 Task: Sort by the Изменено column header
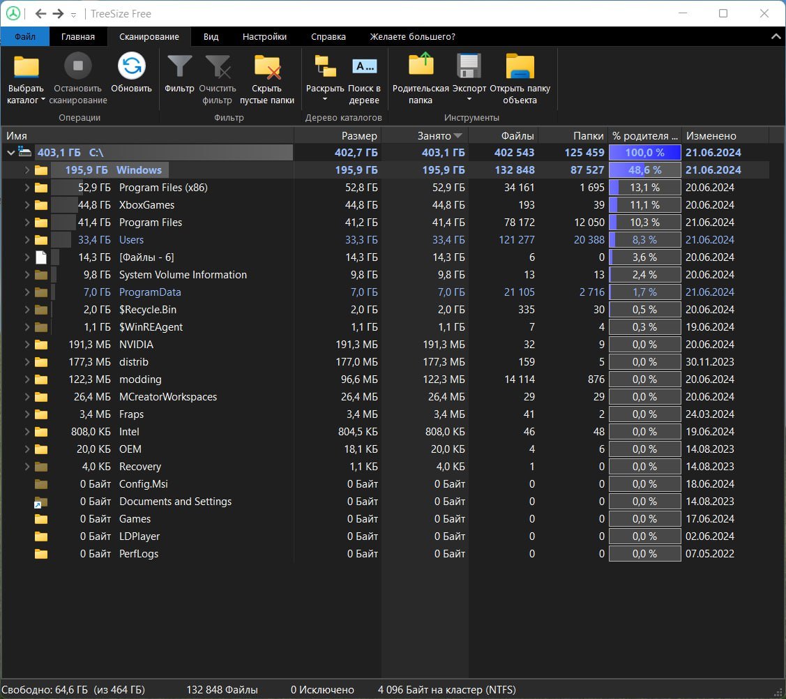pyautogui.click(x=725, y=136)
